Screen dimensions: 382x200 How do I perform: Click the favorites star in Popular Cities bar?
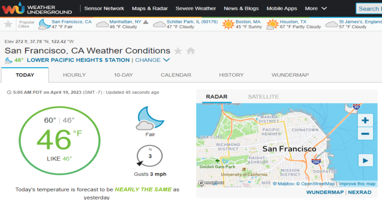tap(9, 24)
